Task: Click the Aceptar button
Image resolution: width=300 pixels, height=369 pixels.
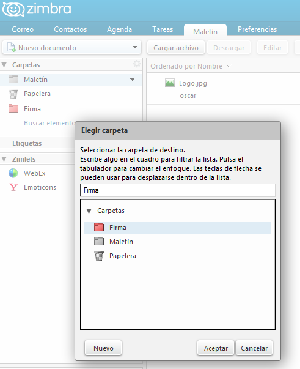Action: click(x=216, y=348)
